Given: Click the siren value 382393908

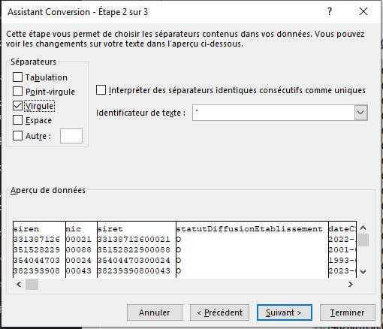Looking at the screenshot, I should [37, 271].
